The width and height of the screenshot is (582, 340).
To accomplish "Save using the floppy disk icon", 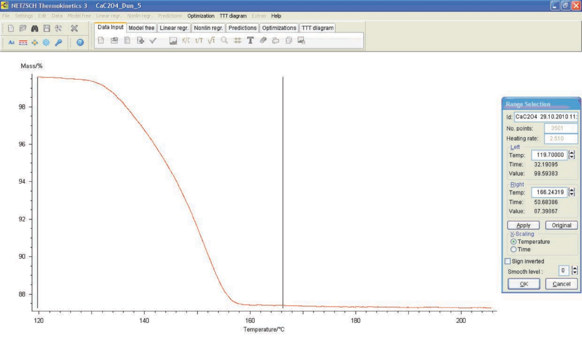I will (x=47, y=28).
